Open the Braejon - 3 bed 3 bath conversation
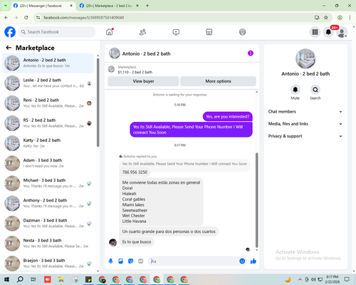Viewport: 356px width, 285px height. tap(48, 264)
